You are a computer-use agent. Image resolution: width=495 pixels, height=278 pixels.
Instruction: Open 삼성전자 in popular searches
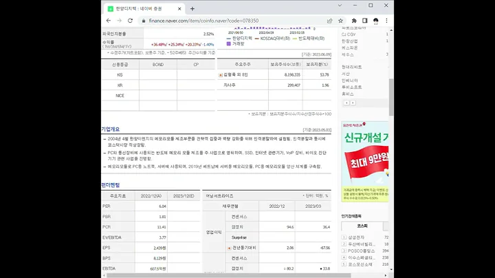coord(356,237)
